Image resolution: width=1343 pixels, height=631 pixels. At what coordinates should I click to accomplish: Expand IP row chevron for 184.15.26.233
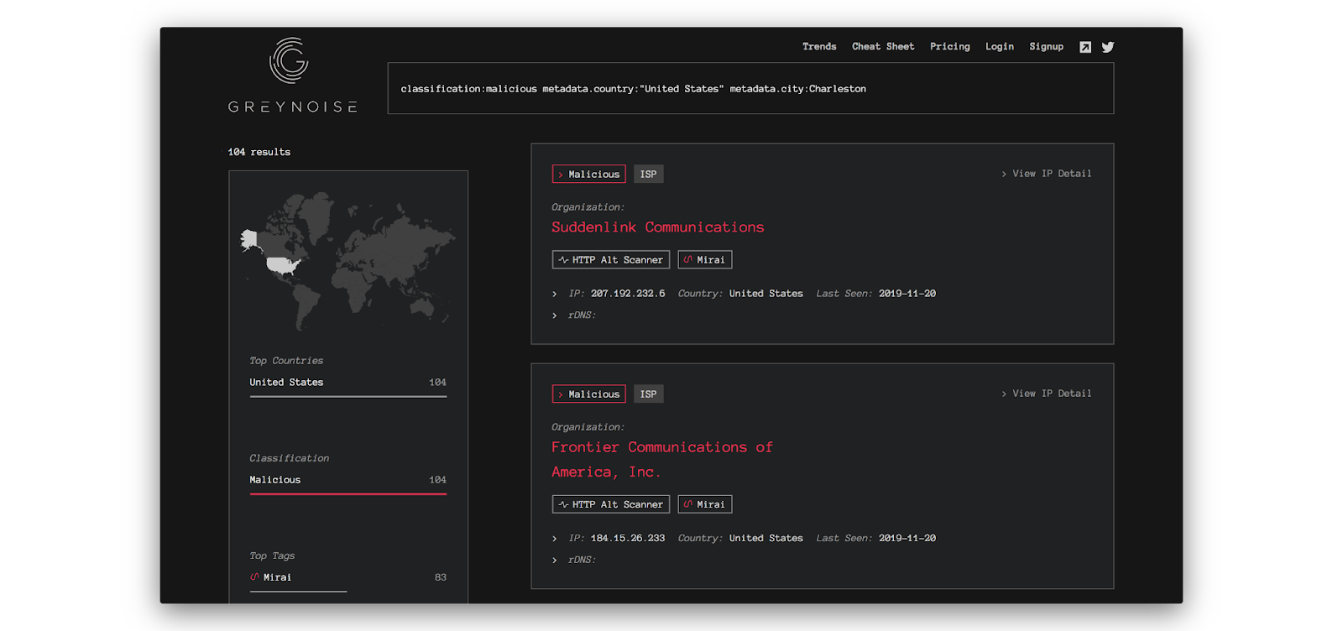[555, 539]
